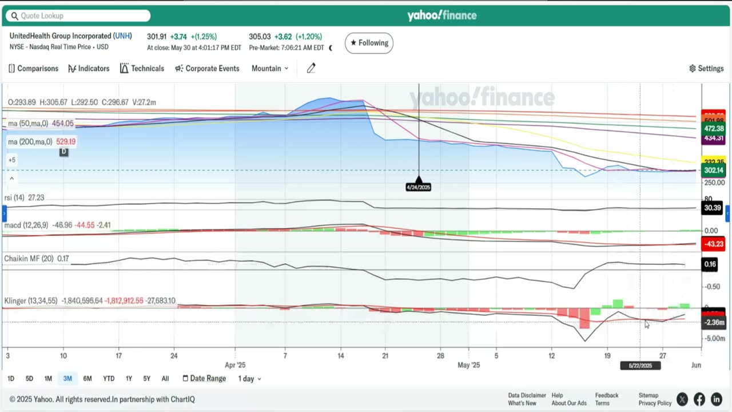Image resolution: width=732 pixels, height=412 pixels.
Task: Click the D dividend event marker
Action: (63, 152)
